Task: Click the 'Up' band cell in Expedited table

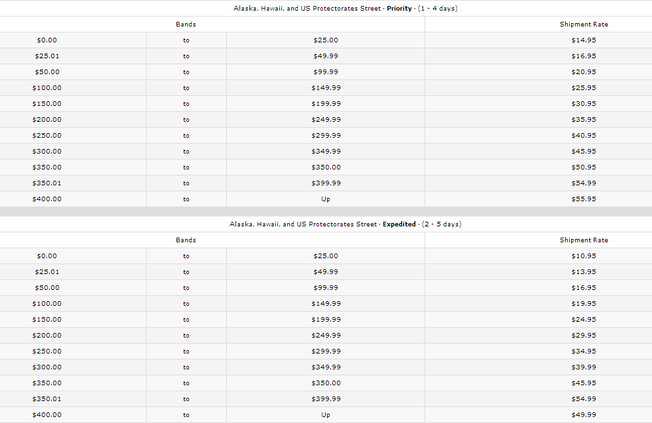Action: [325, 415]
